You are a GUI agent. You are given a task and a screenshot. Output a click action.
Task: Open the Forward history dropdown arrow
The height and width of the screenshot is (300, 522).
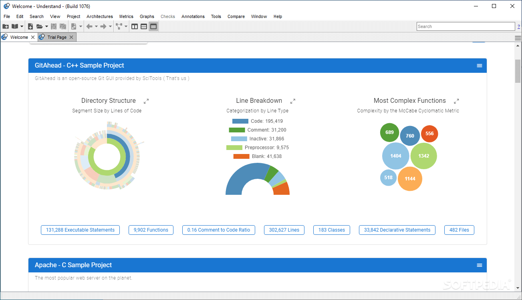pos(110,26)
